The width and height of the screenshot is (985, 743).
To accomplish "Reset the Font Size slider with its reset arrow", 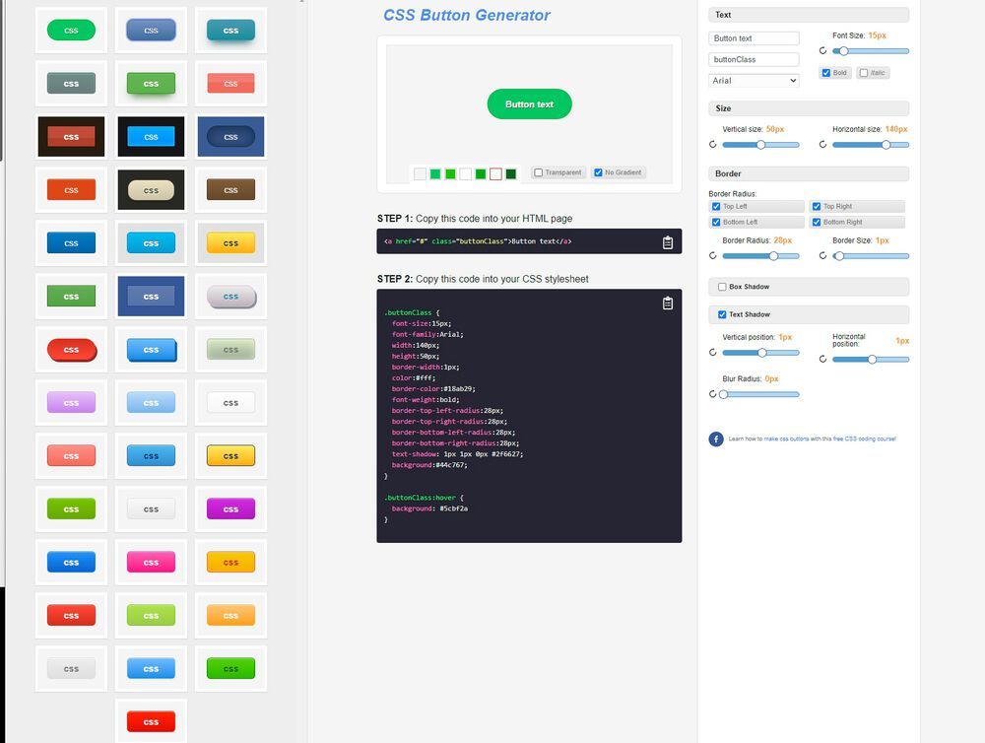I will (x=824, y=50).
